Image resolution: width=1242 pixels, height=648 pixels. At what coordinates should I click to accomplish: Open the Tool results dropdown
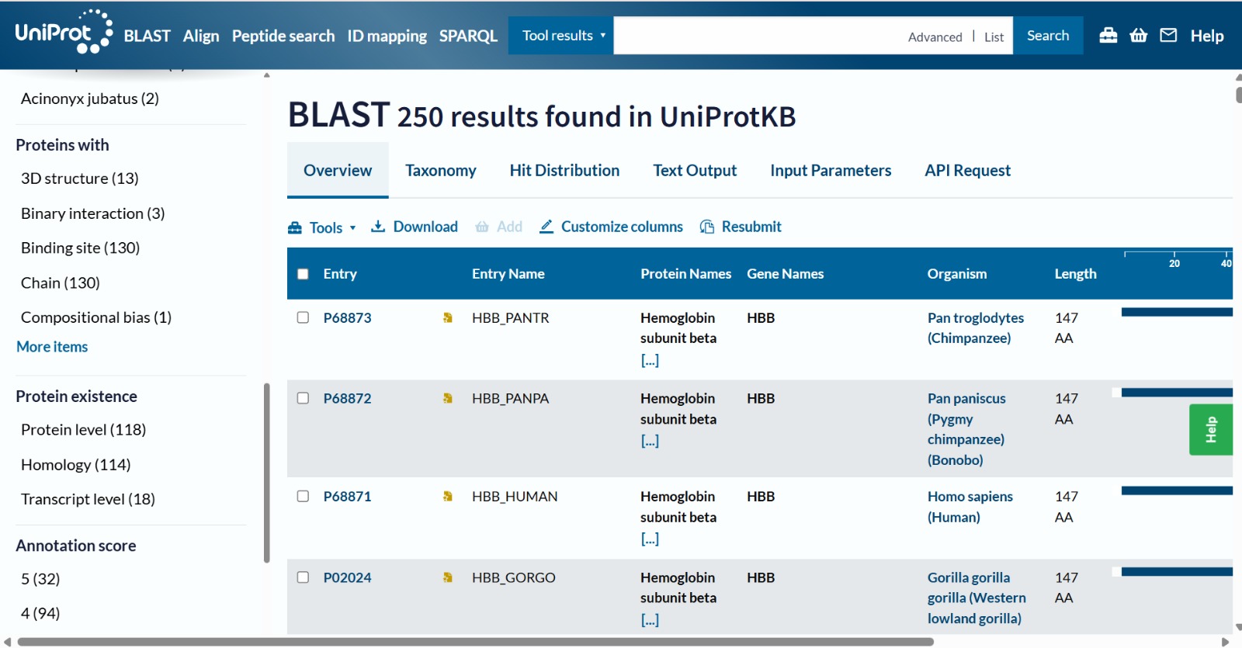tap(561, 36)
